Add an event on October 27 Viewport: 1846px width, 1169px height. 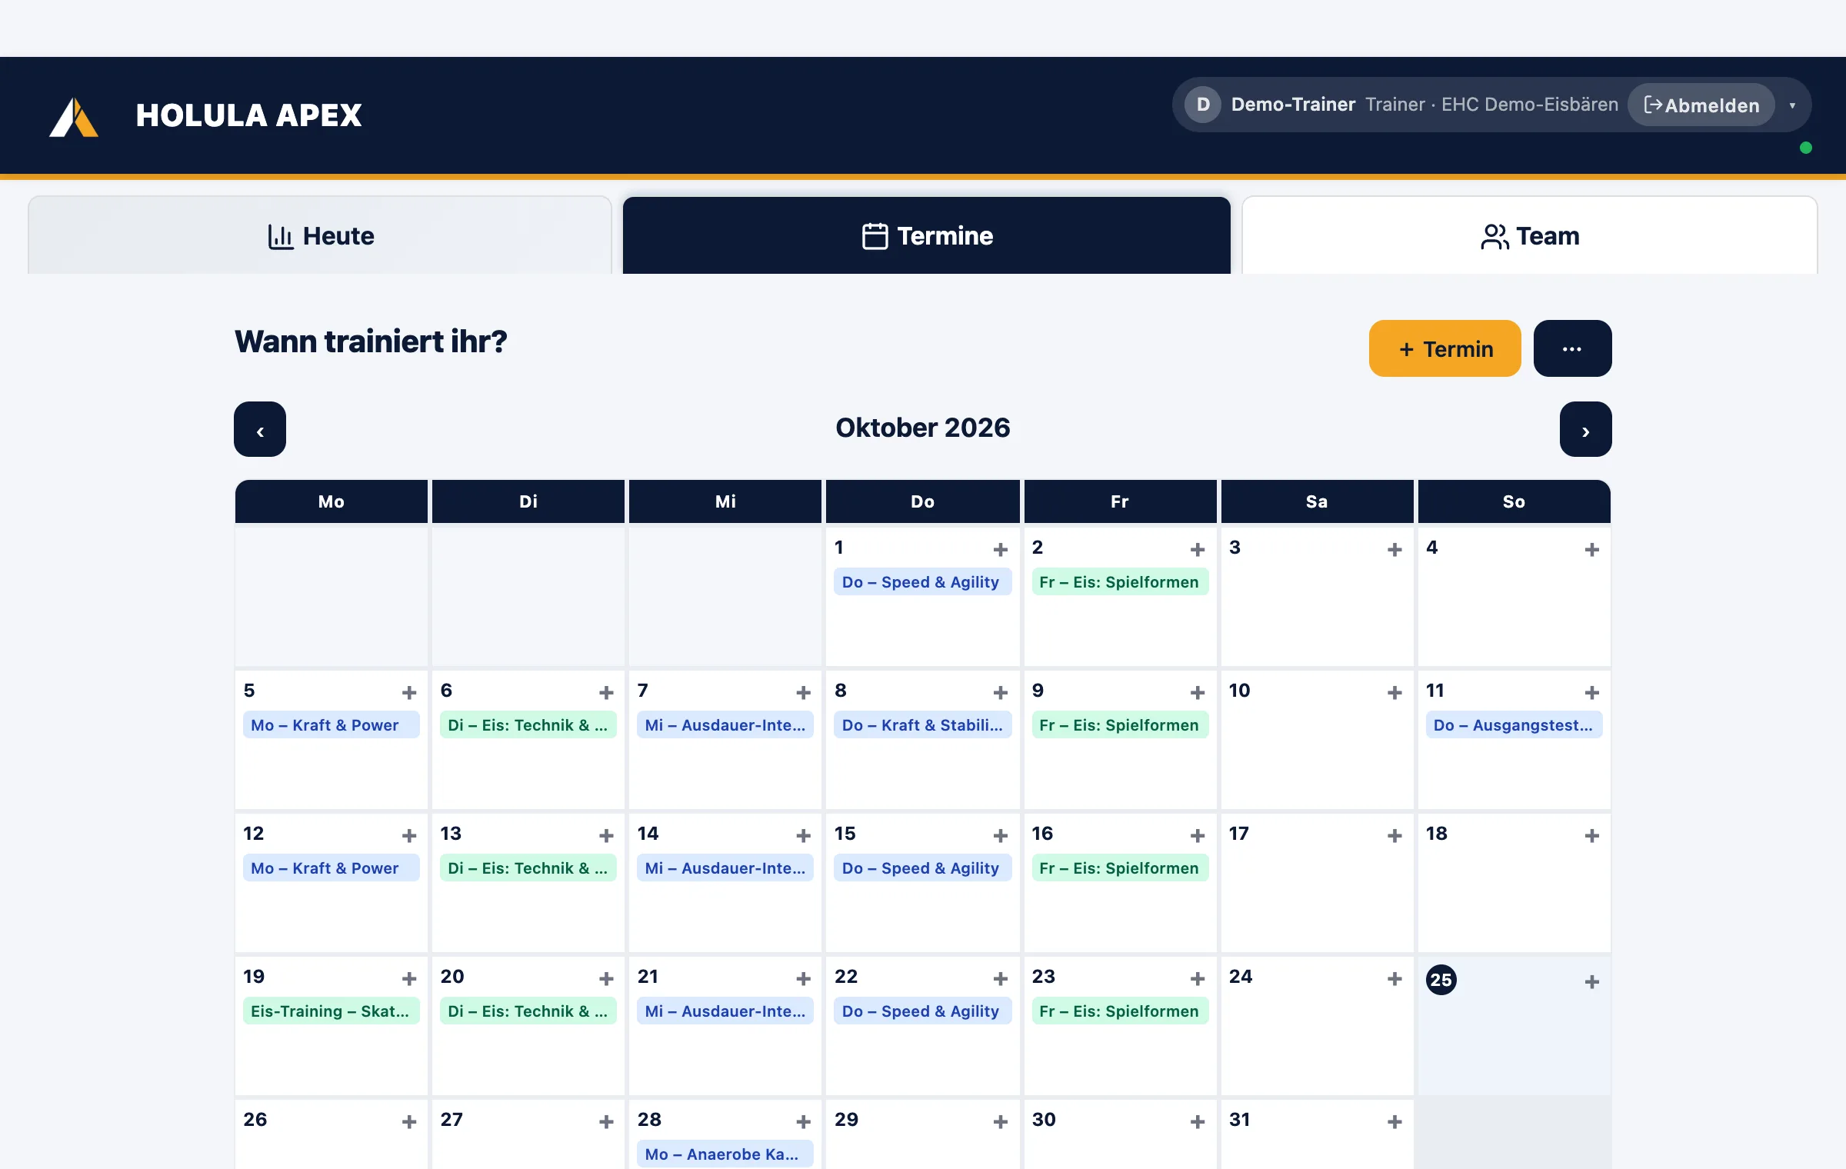coord(606,1121)
